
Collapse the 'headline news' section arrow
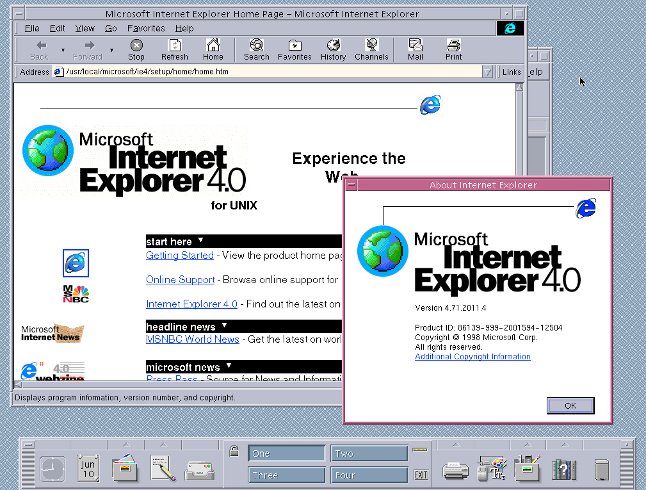(x=225, y=325)
